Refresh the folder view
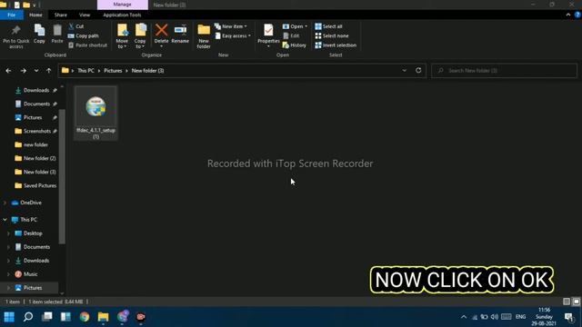582x327 pixels. coord(418,71)
